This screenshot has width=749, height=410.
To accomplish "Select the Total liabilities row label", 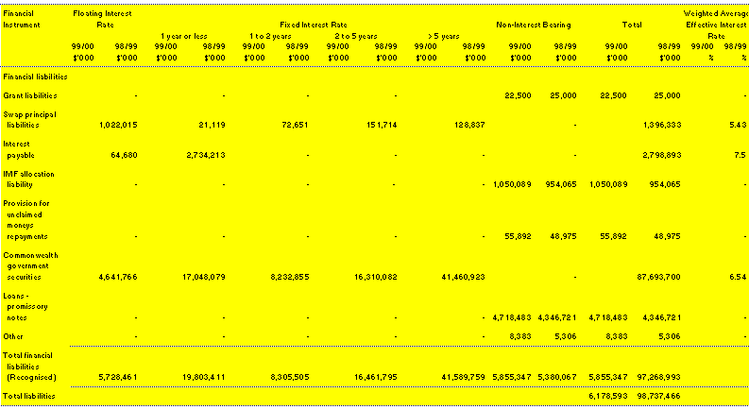I will click(x=29, y=394).
